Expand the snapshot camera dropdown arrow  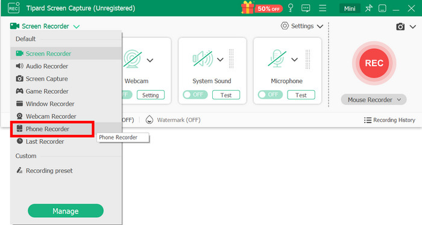(413, 26)
